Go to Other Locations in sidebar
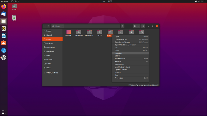 pos(52,73)
